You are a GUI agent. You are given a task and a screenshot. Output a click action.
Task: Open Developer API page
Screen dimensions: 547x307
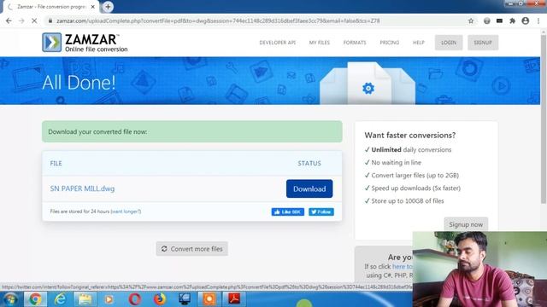277,43
